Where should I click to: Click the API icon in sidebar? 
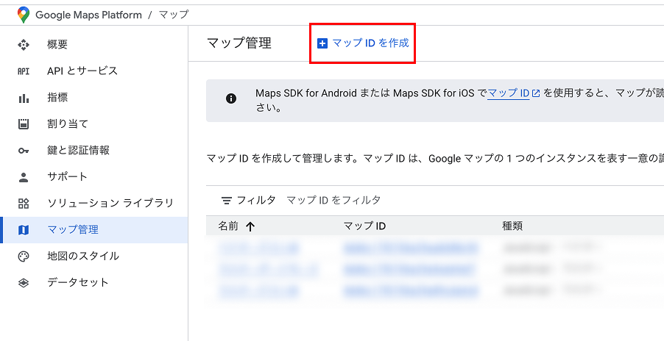(x=24, y=71)
